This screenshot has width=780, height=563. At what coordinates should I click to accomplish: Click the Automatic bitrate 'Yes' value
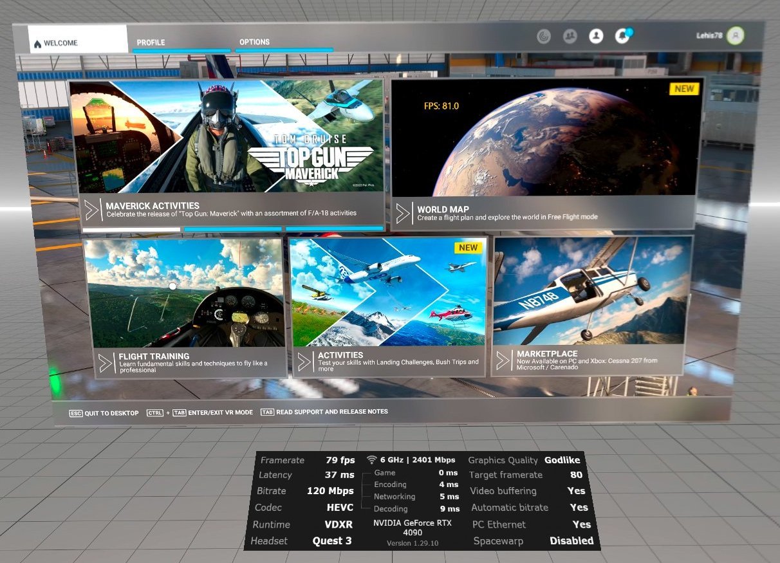tap(579, 508)
